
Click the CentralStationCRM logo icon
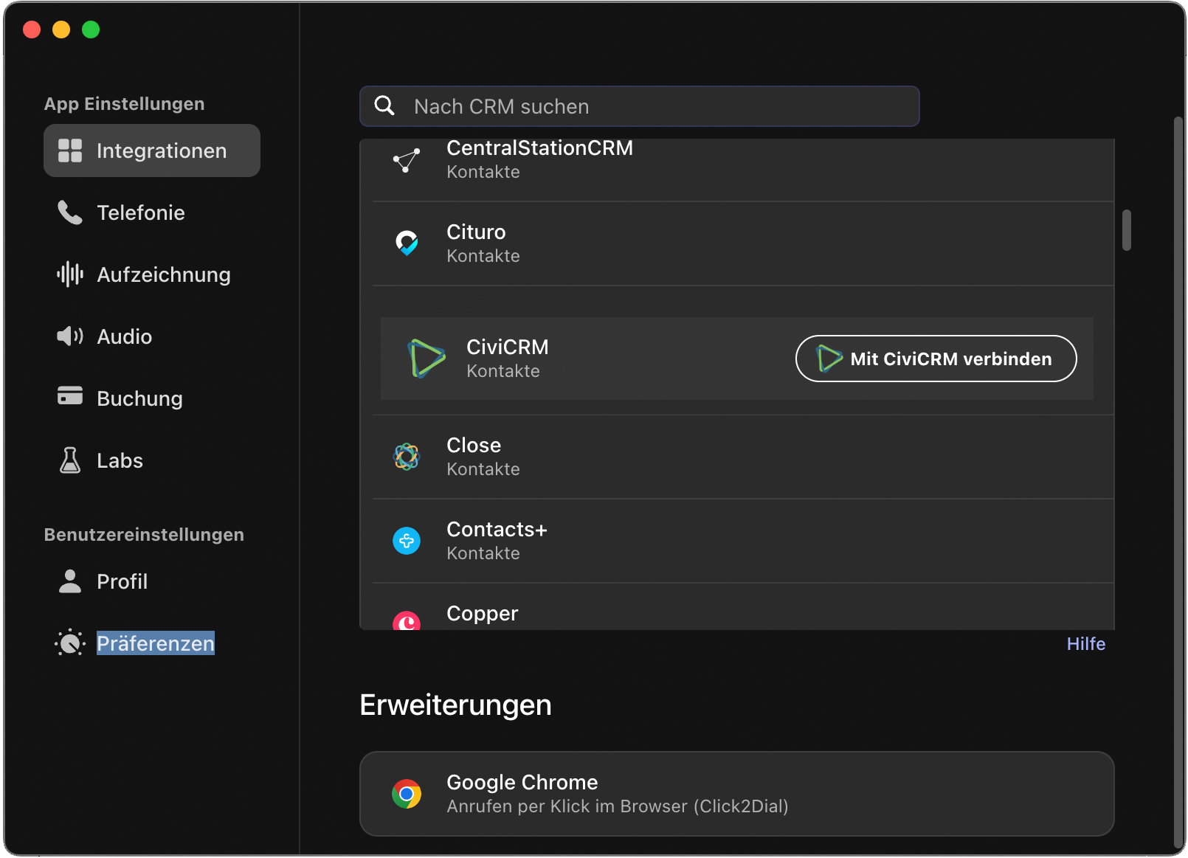[x=407, y=160]
